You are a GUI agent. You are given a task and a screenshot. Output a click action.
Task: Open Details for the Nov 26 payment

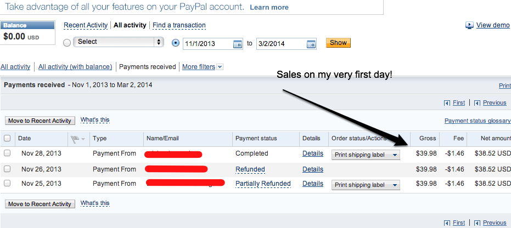[x=312, y=169]
